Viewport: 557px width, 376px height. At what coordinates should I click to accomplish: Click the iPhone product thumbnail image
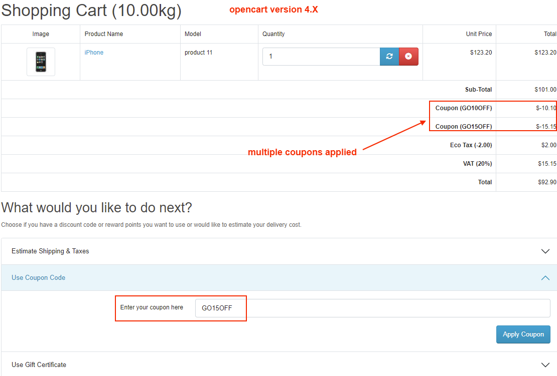41,62
